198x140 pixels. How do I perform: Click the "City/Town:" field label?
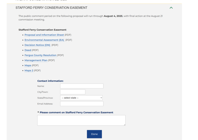coord(42,92)
